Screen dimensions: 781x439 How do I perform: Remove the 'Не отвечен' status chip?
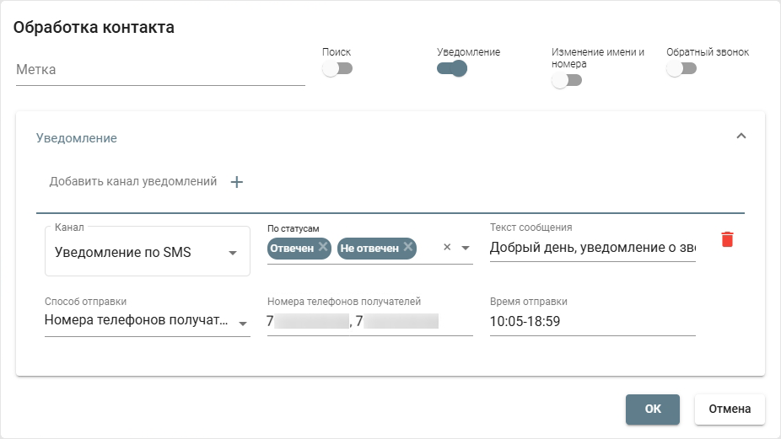(408, 247)
